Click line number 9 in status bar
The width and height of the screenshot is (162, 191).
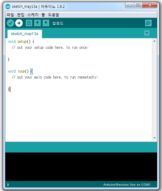tap(8, 184)
